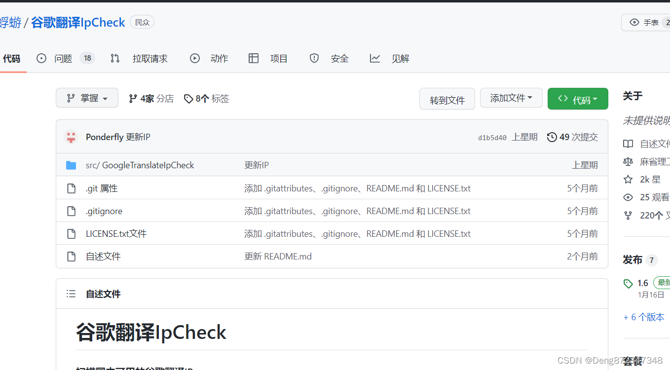The image size is (670, 370).
Task: Click the 手表 watch button
Action: (x=645, y=22)
